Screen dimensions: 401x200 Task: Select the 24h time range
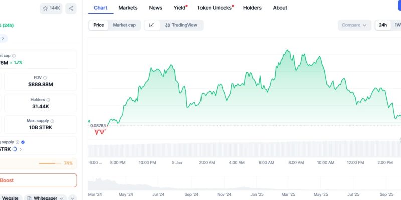pos(382,25)
